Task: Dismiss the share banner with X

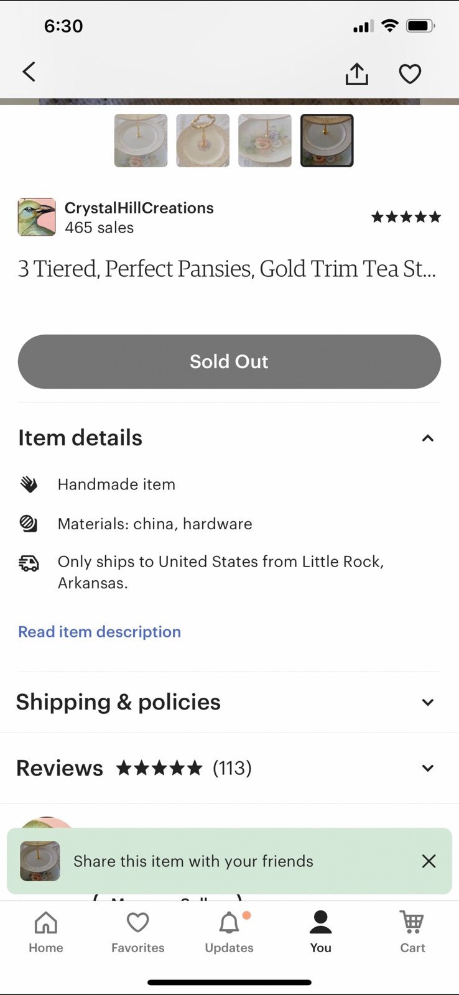Action: click(x=429, y=861)
